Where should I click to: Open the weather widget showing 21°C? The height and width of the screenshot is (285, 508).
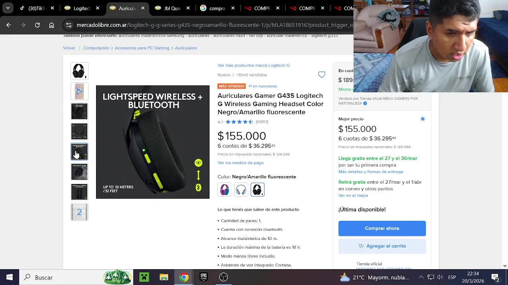pyautogui.click(x=375, y=277)
